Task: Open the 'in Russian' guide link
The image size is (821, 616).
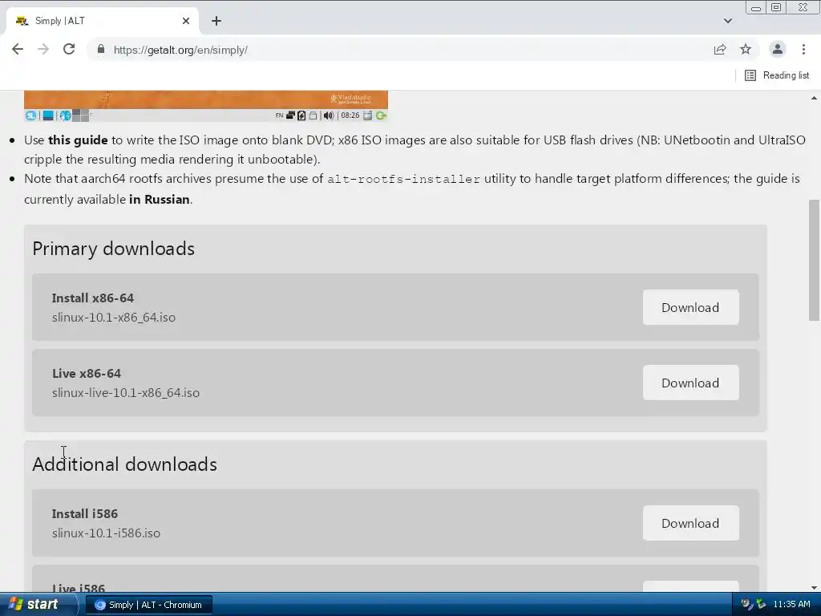Action: point(160,200)
